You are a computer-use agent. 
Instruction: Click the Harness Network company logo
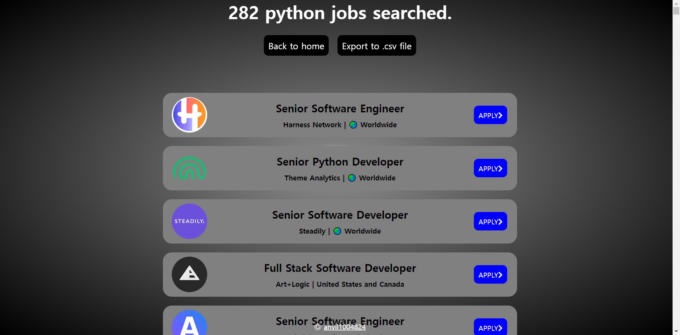click(189, 115)
